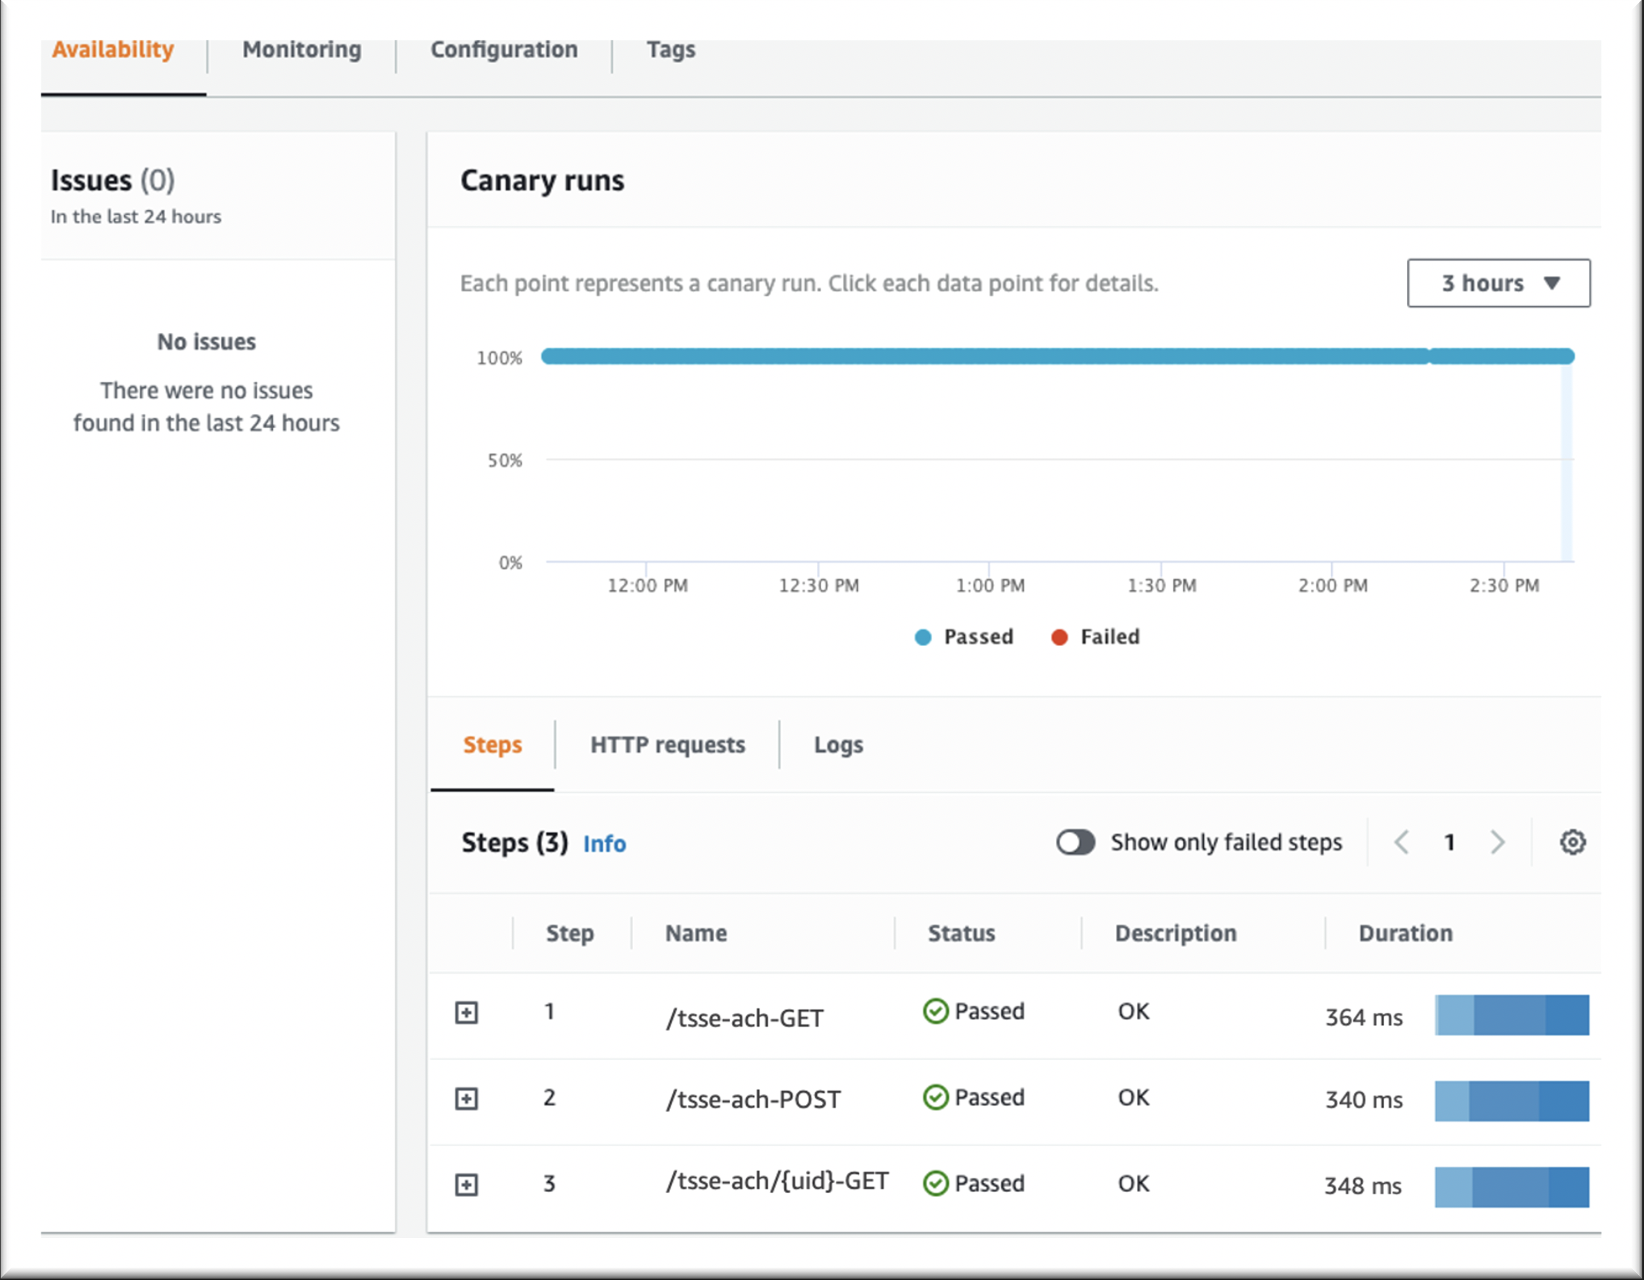
Task: Expand step 1 /tsse-ach-GET row
Action: [466, 1012]
